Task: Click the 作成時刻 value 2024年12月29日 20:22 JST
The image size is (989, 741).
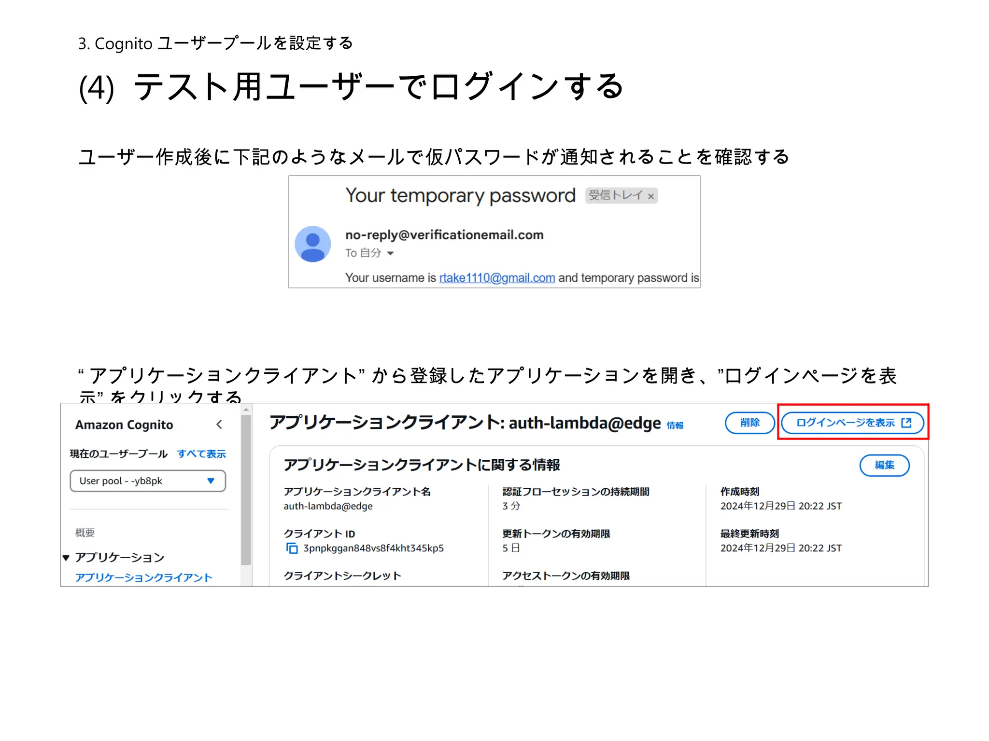Action: click(x=781, y=506)
